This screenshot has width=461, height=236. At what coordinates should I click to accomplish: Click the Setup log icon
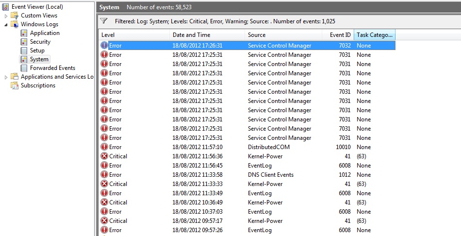24,51
